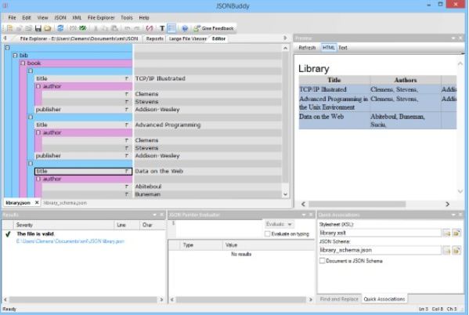The image size is (469, 315).
Task: Open the Evaluate dropdown arrow
Action: pyautogui.click(x=289, y=224)
